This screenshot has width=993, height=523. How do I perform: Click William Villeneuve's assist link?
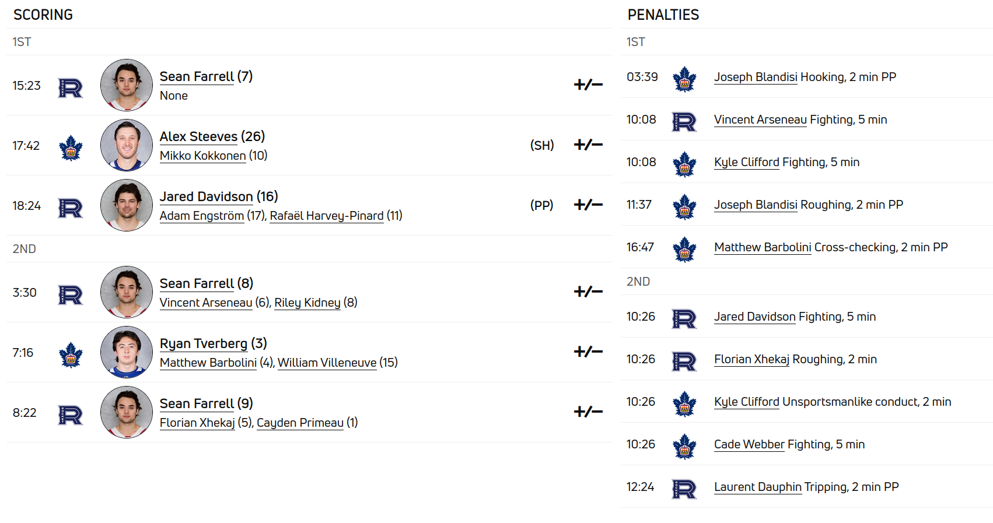coord(327,363)
